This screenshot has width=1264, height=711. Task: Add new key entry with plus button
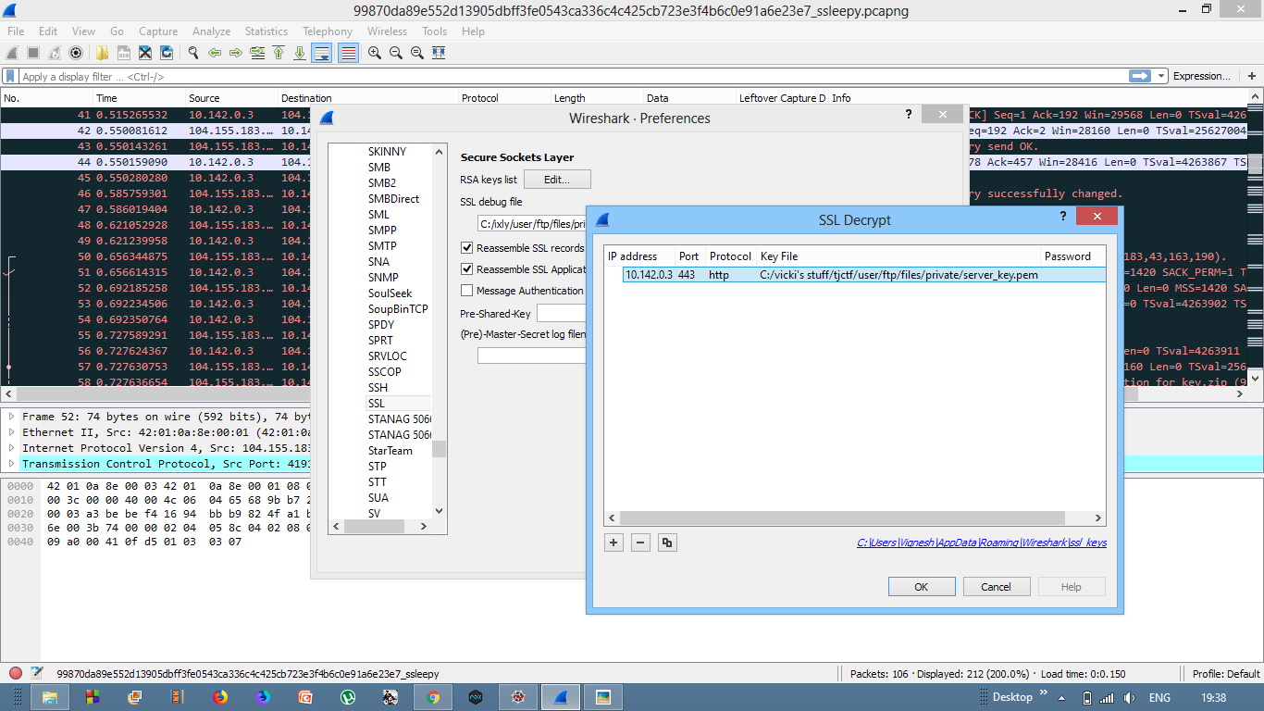(613, 543)
